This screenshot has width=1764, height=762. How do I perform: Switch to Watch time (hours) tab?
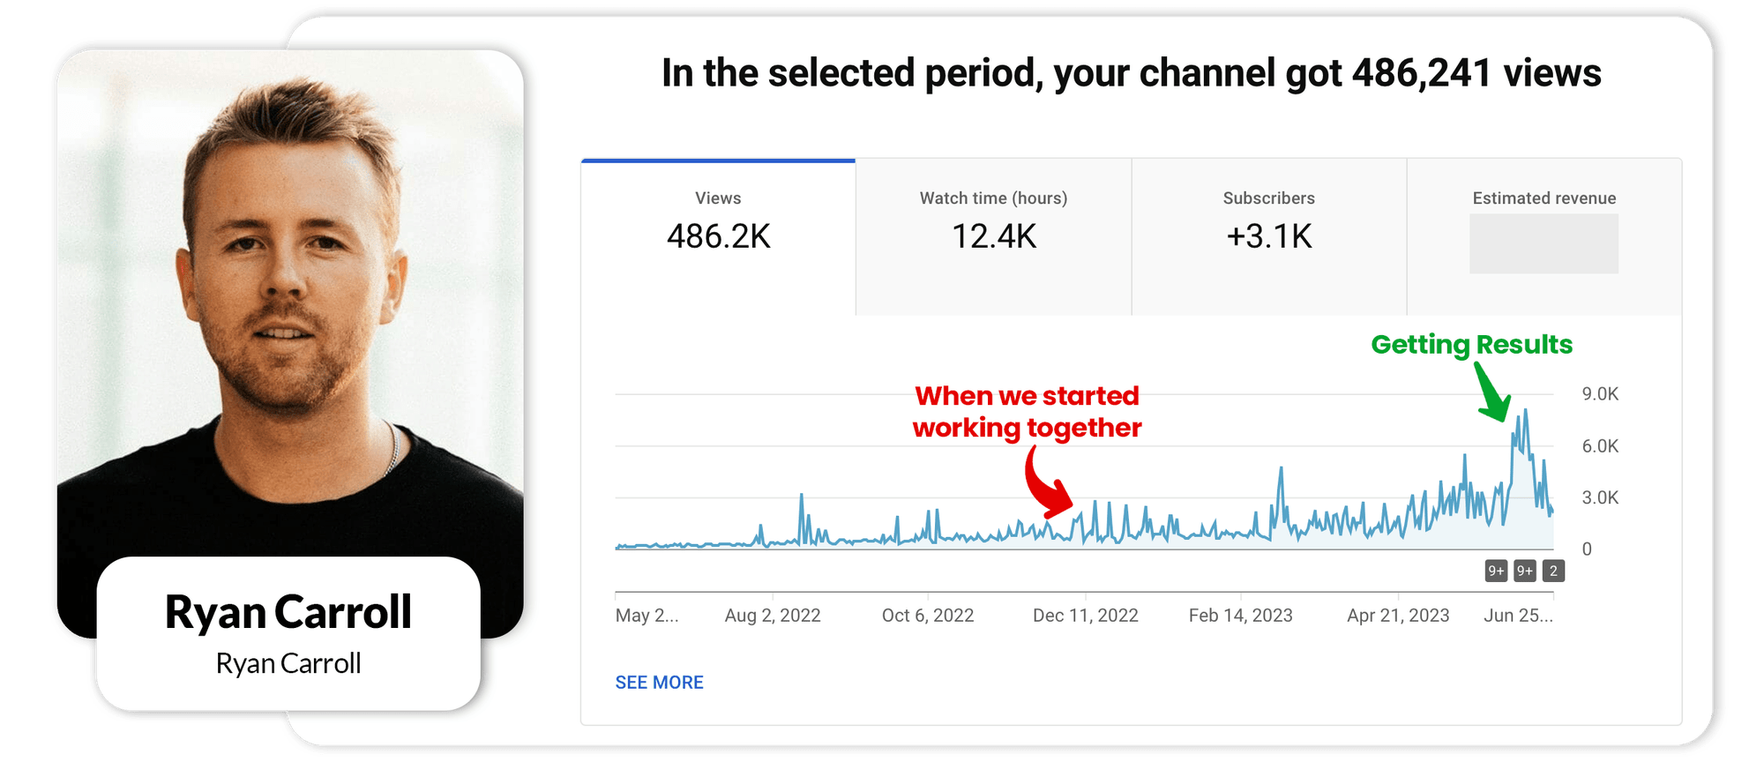[994, 236]
